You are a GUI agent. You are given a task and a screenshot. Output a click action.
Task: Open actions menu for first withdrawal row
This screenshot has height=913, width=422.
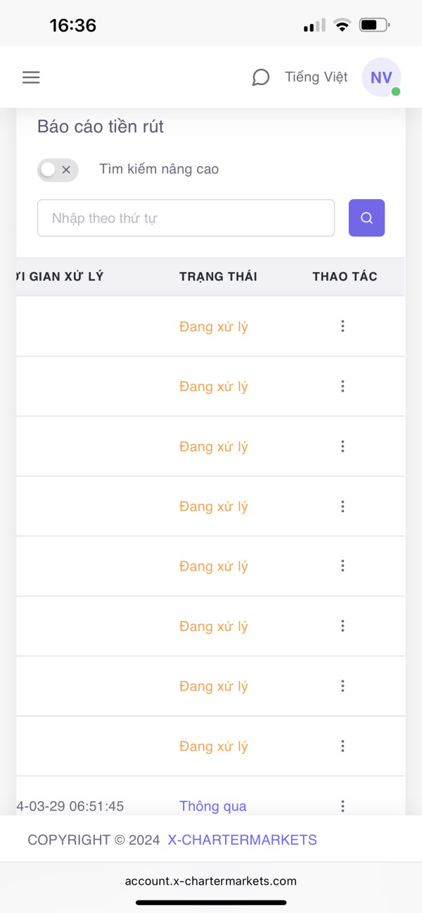tap(343, 326)
